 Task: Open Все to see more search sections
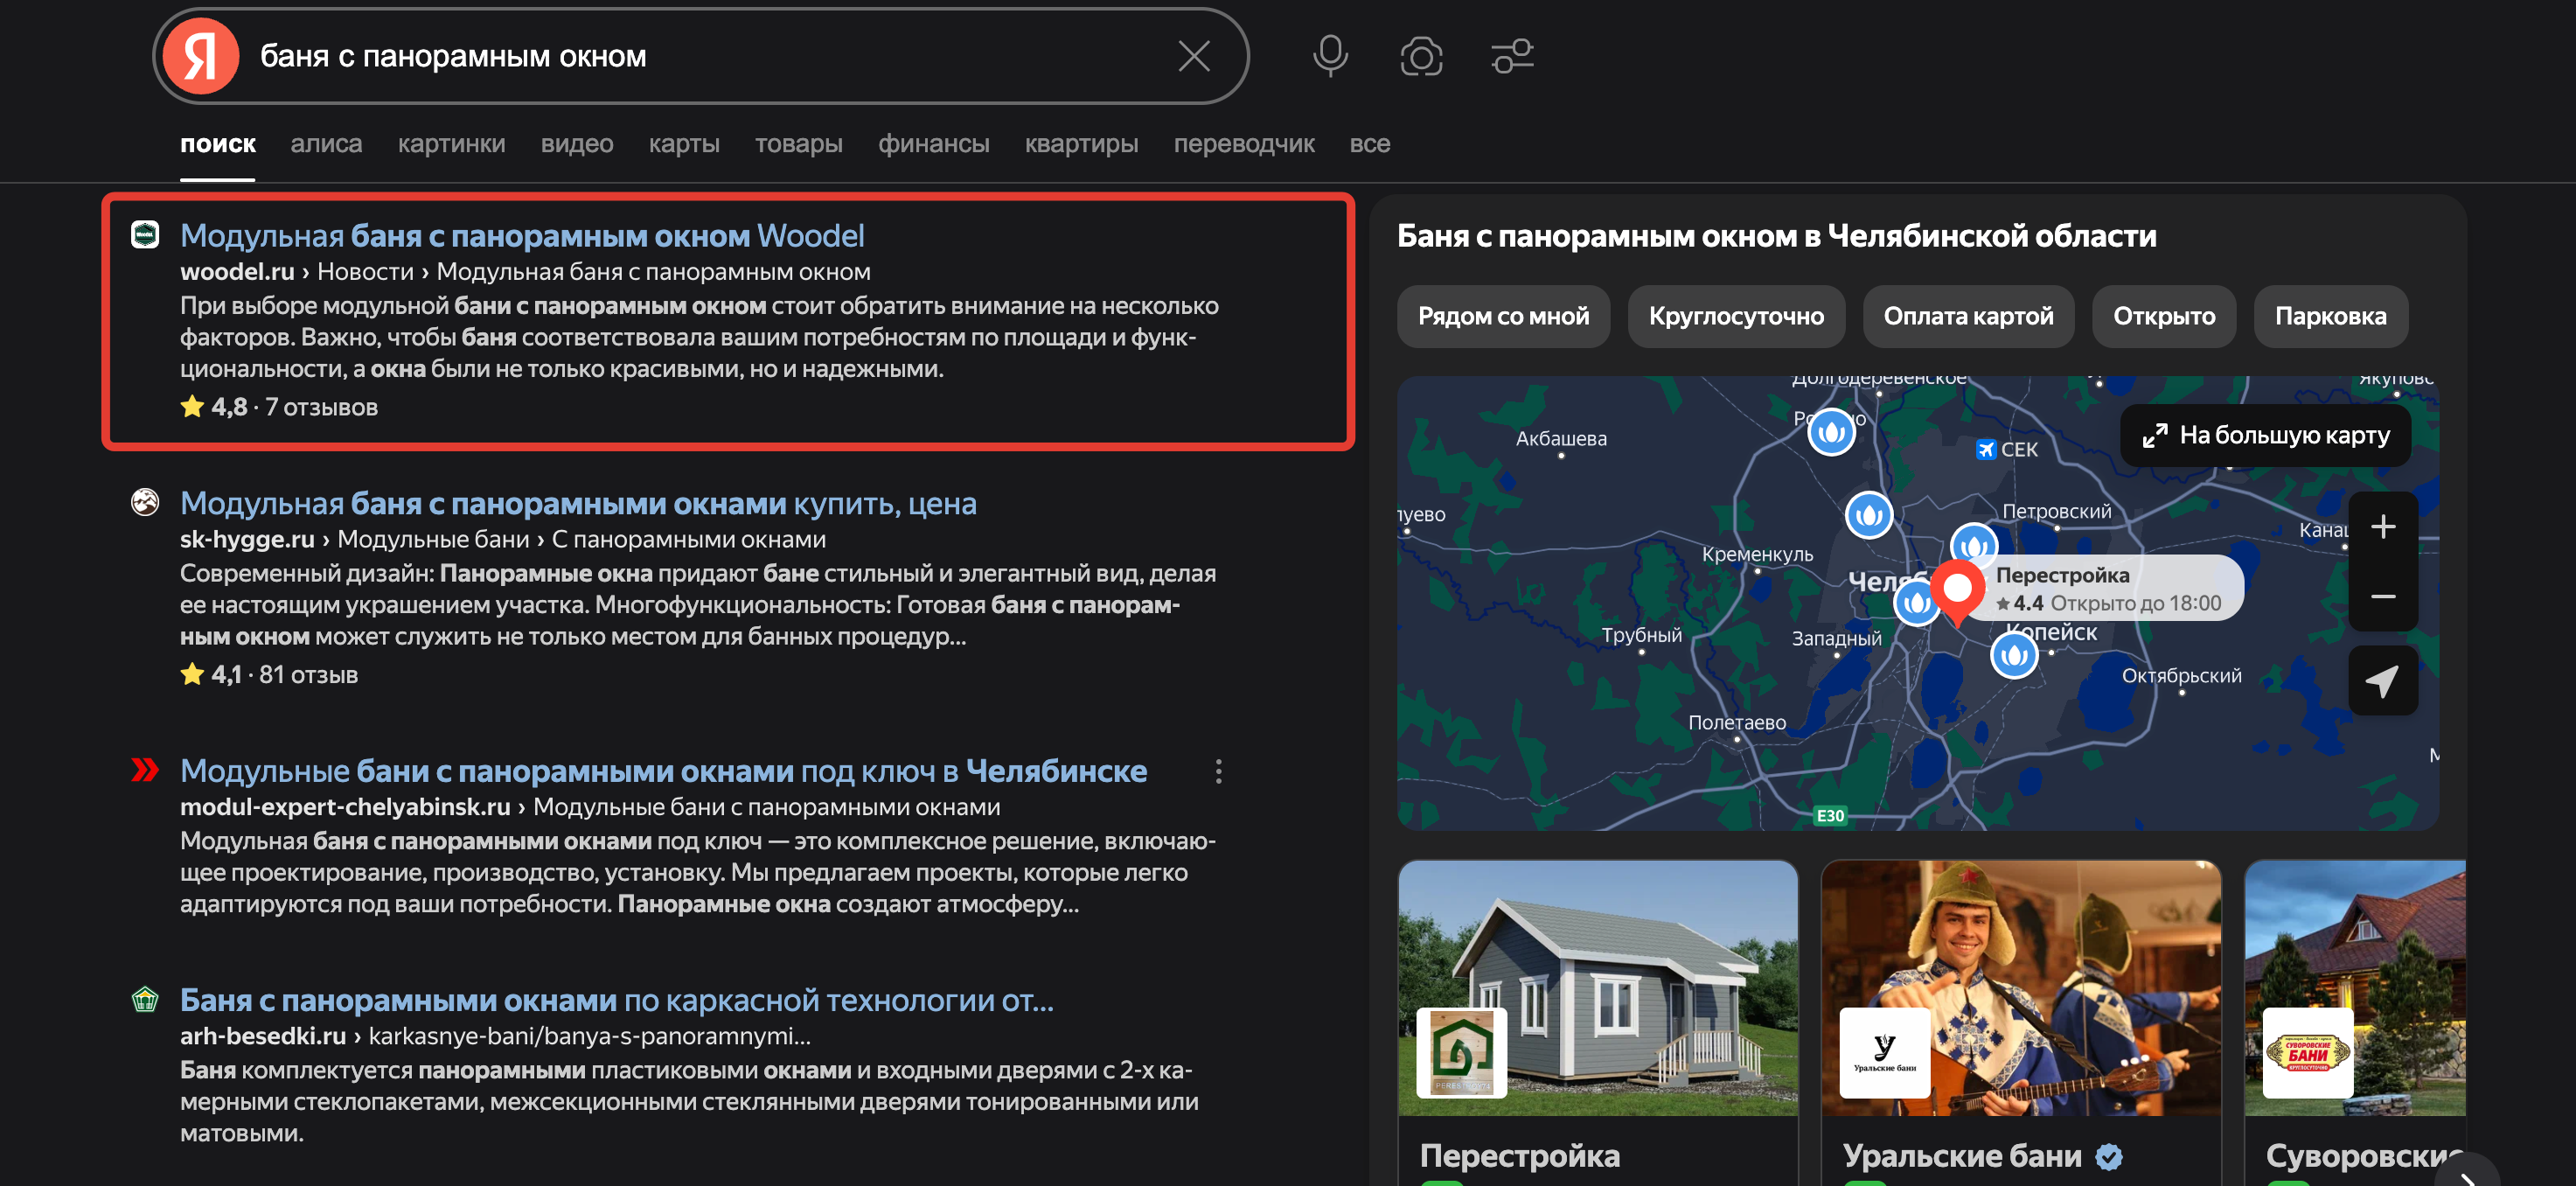[1369, 143]
